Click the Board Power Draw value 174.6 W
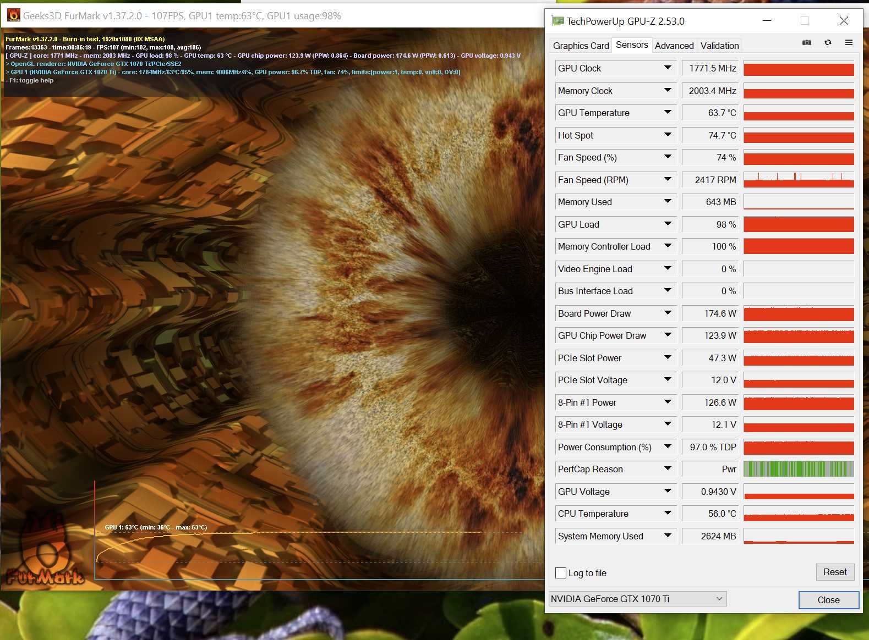This screenshot has height=640, width=869. pyautogui.click(x=710, y=313)
